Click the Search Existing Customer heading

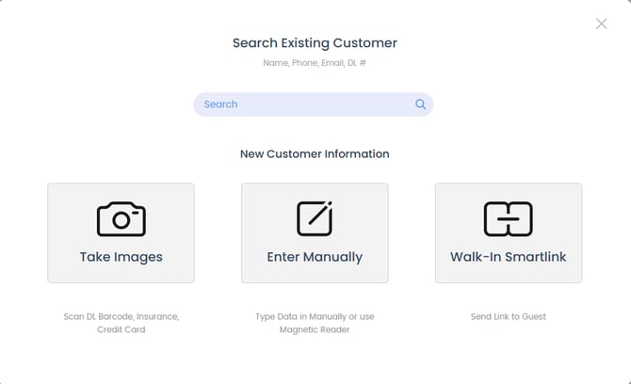coord(315,43)
